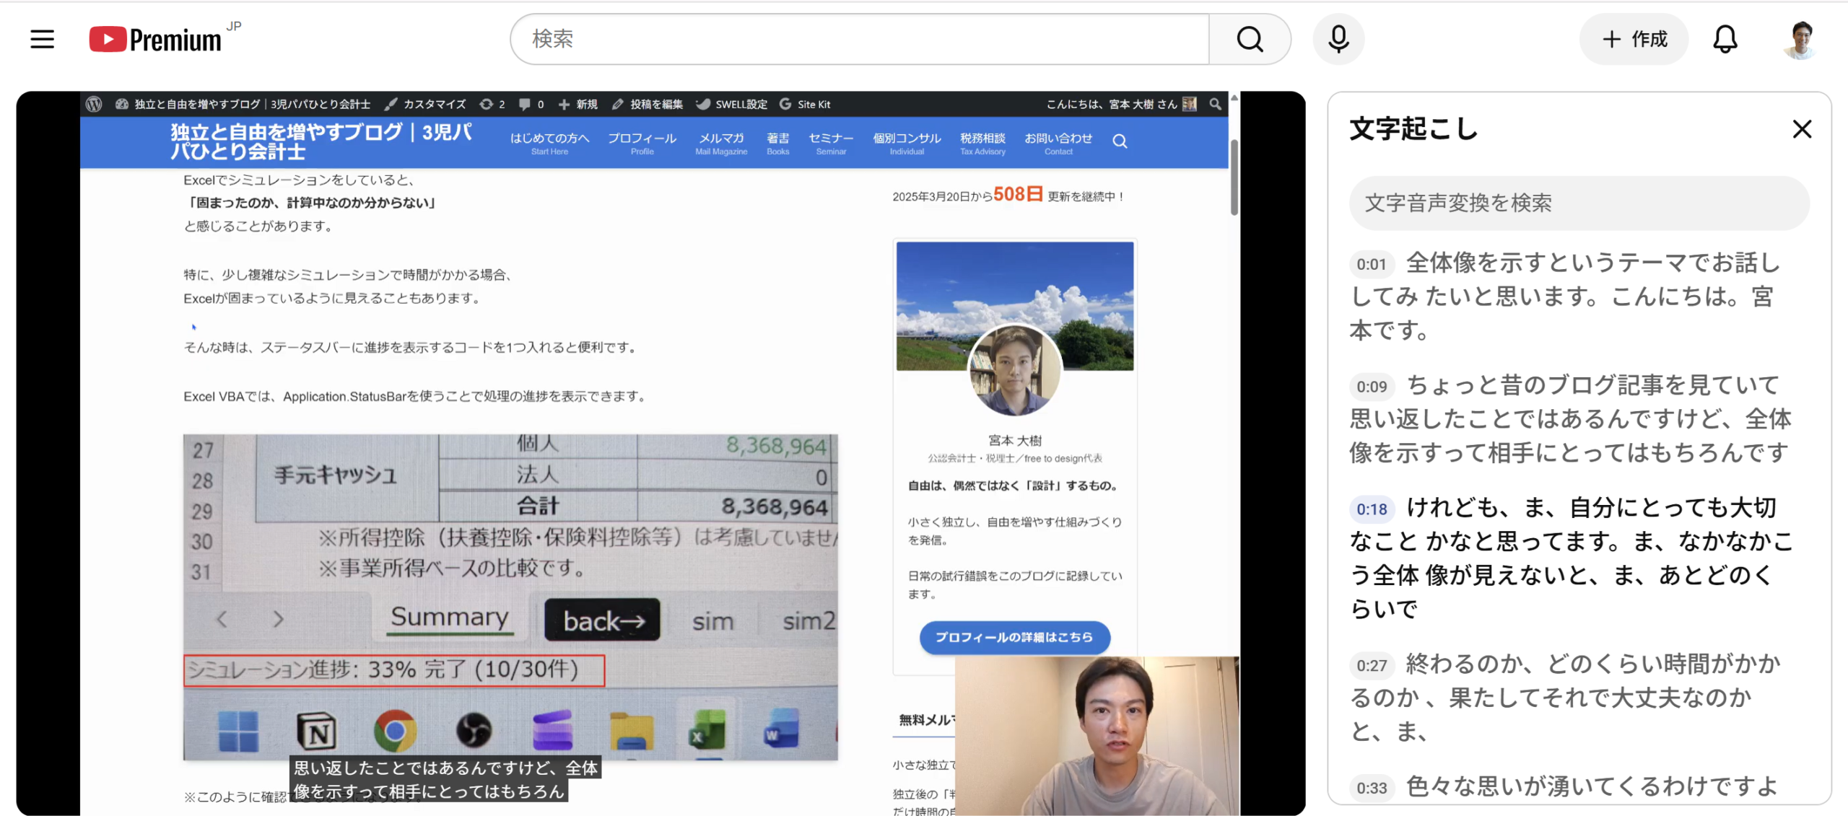
Task: Close the 文字起こし transcript panel
Action: pos(1802,129)
